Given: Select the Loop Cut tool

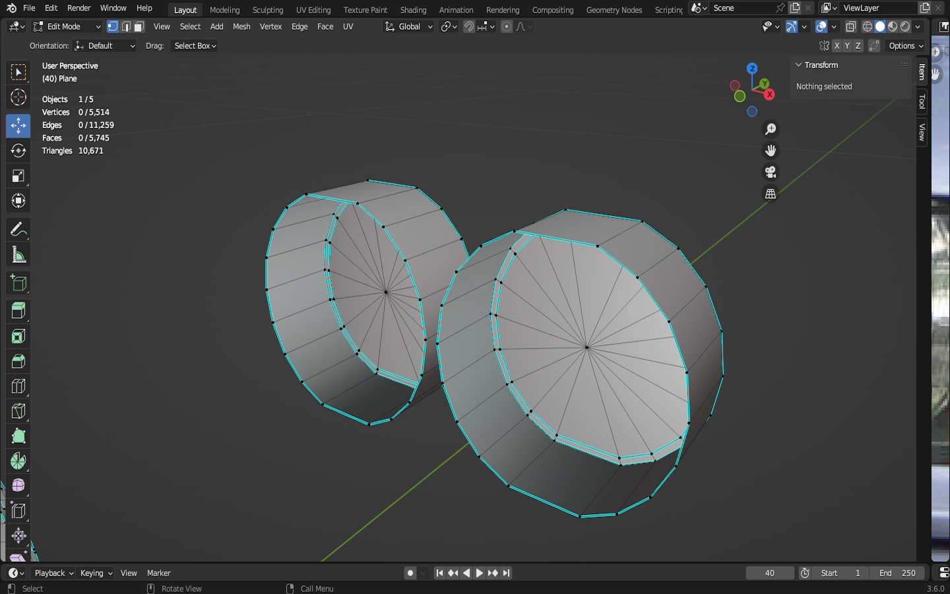Looking at the screenshot, I should [18, 386].
